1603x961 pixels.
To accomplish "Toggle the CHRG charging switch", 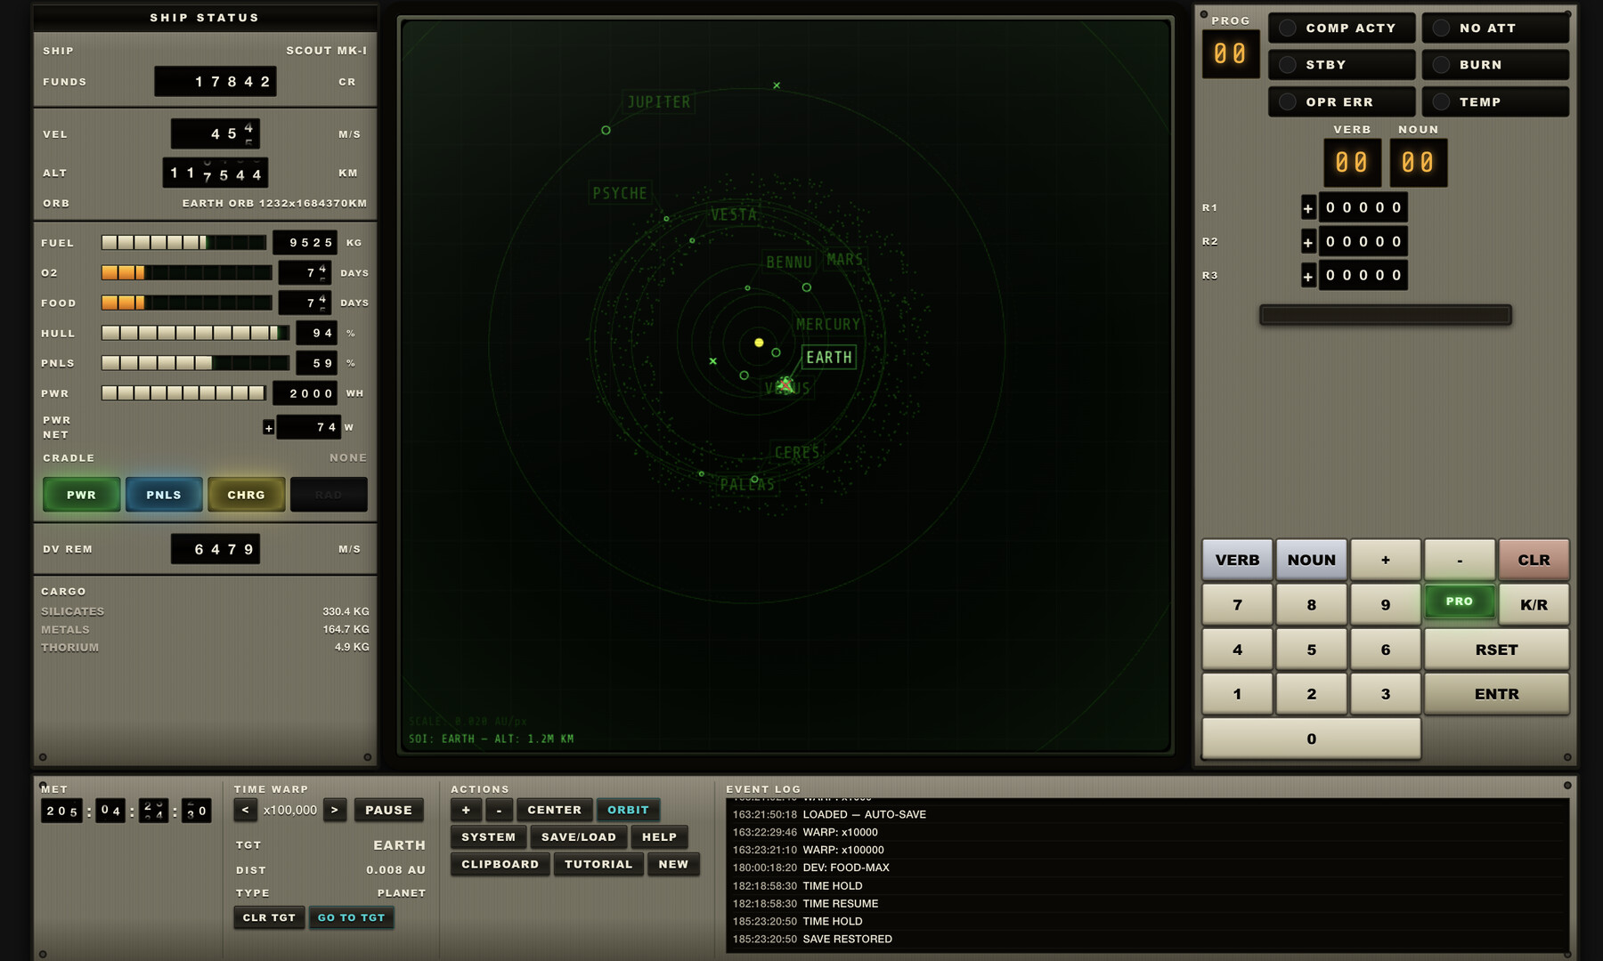I will point(246,495).
